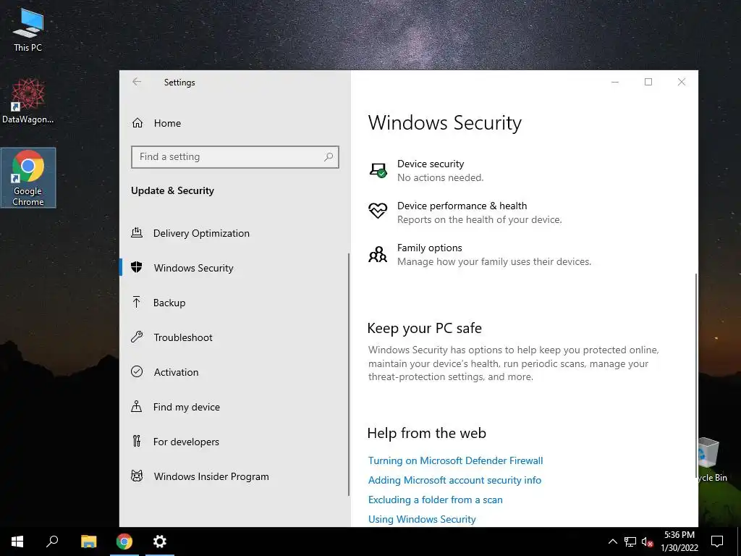Viewport: 741px width, 556px height.
Task: Click the Keep your PC safe heading
Action: [x=424, y=328]
